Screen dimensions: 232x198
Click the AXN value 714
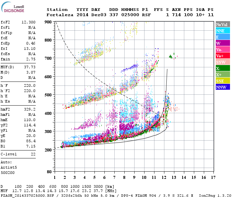click(x=176, y=15)
